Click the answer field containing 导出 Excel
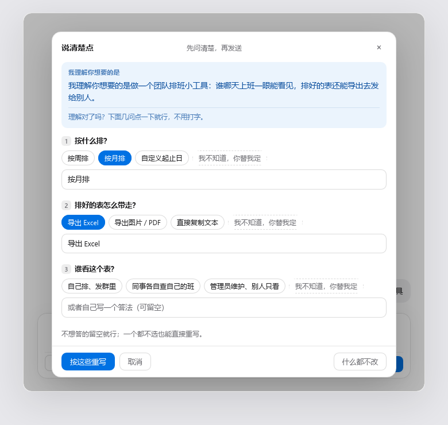The image size is (448, 425). (224, 244)
